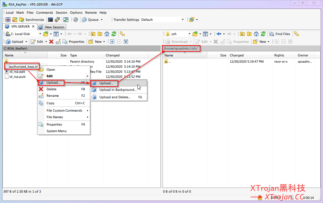
Task: Expand the local toolbar Upload dropdown arrow
Action: (26, 42)
